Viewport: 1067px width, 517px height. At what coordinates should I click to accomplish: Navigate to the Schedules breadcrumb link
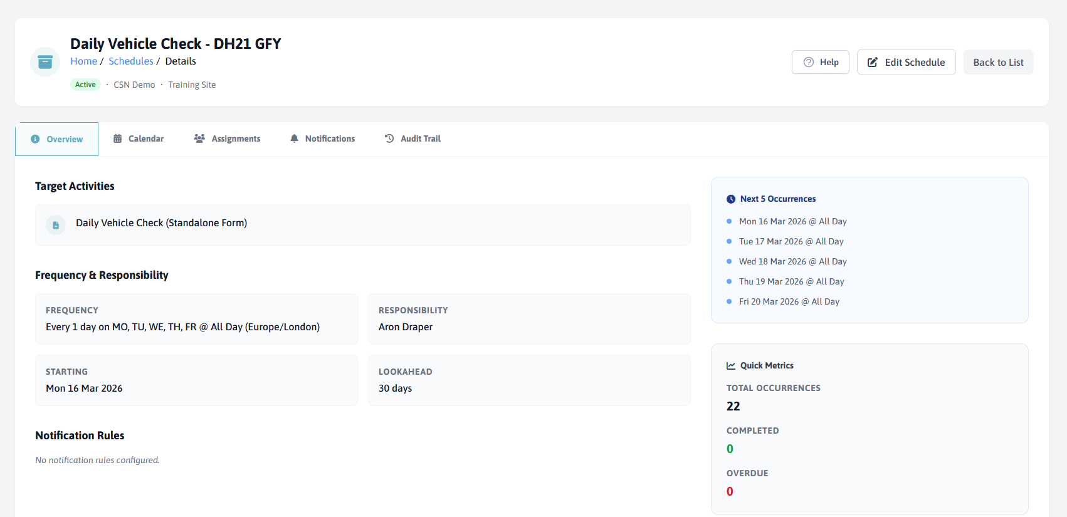130,61
